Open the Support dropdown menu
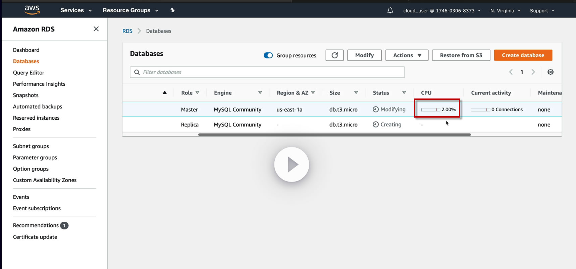Screen dimensions: 576x269 pyautogui.click(x=542, y=11)
